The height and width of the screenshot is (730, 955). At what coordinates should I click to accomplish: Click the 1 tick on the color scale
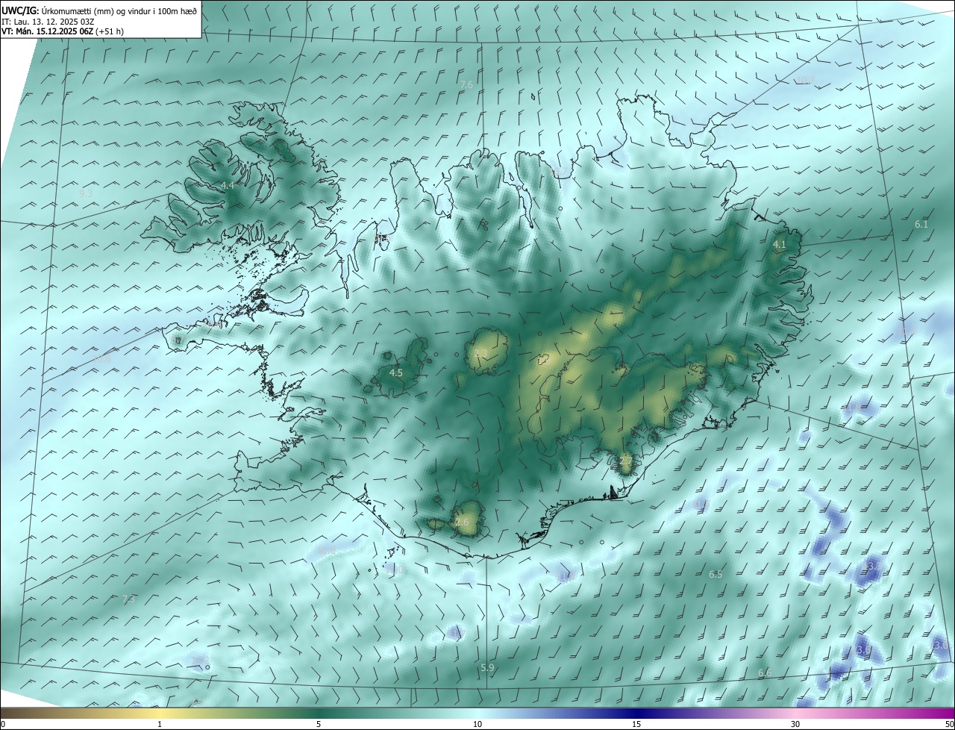[x=160, y=724]
